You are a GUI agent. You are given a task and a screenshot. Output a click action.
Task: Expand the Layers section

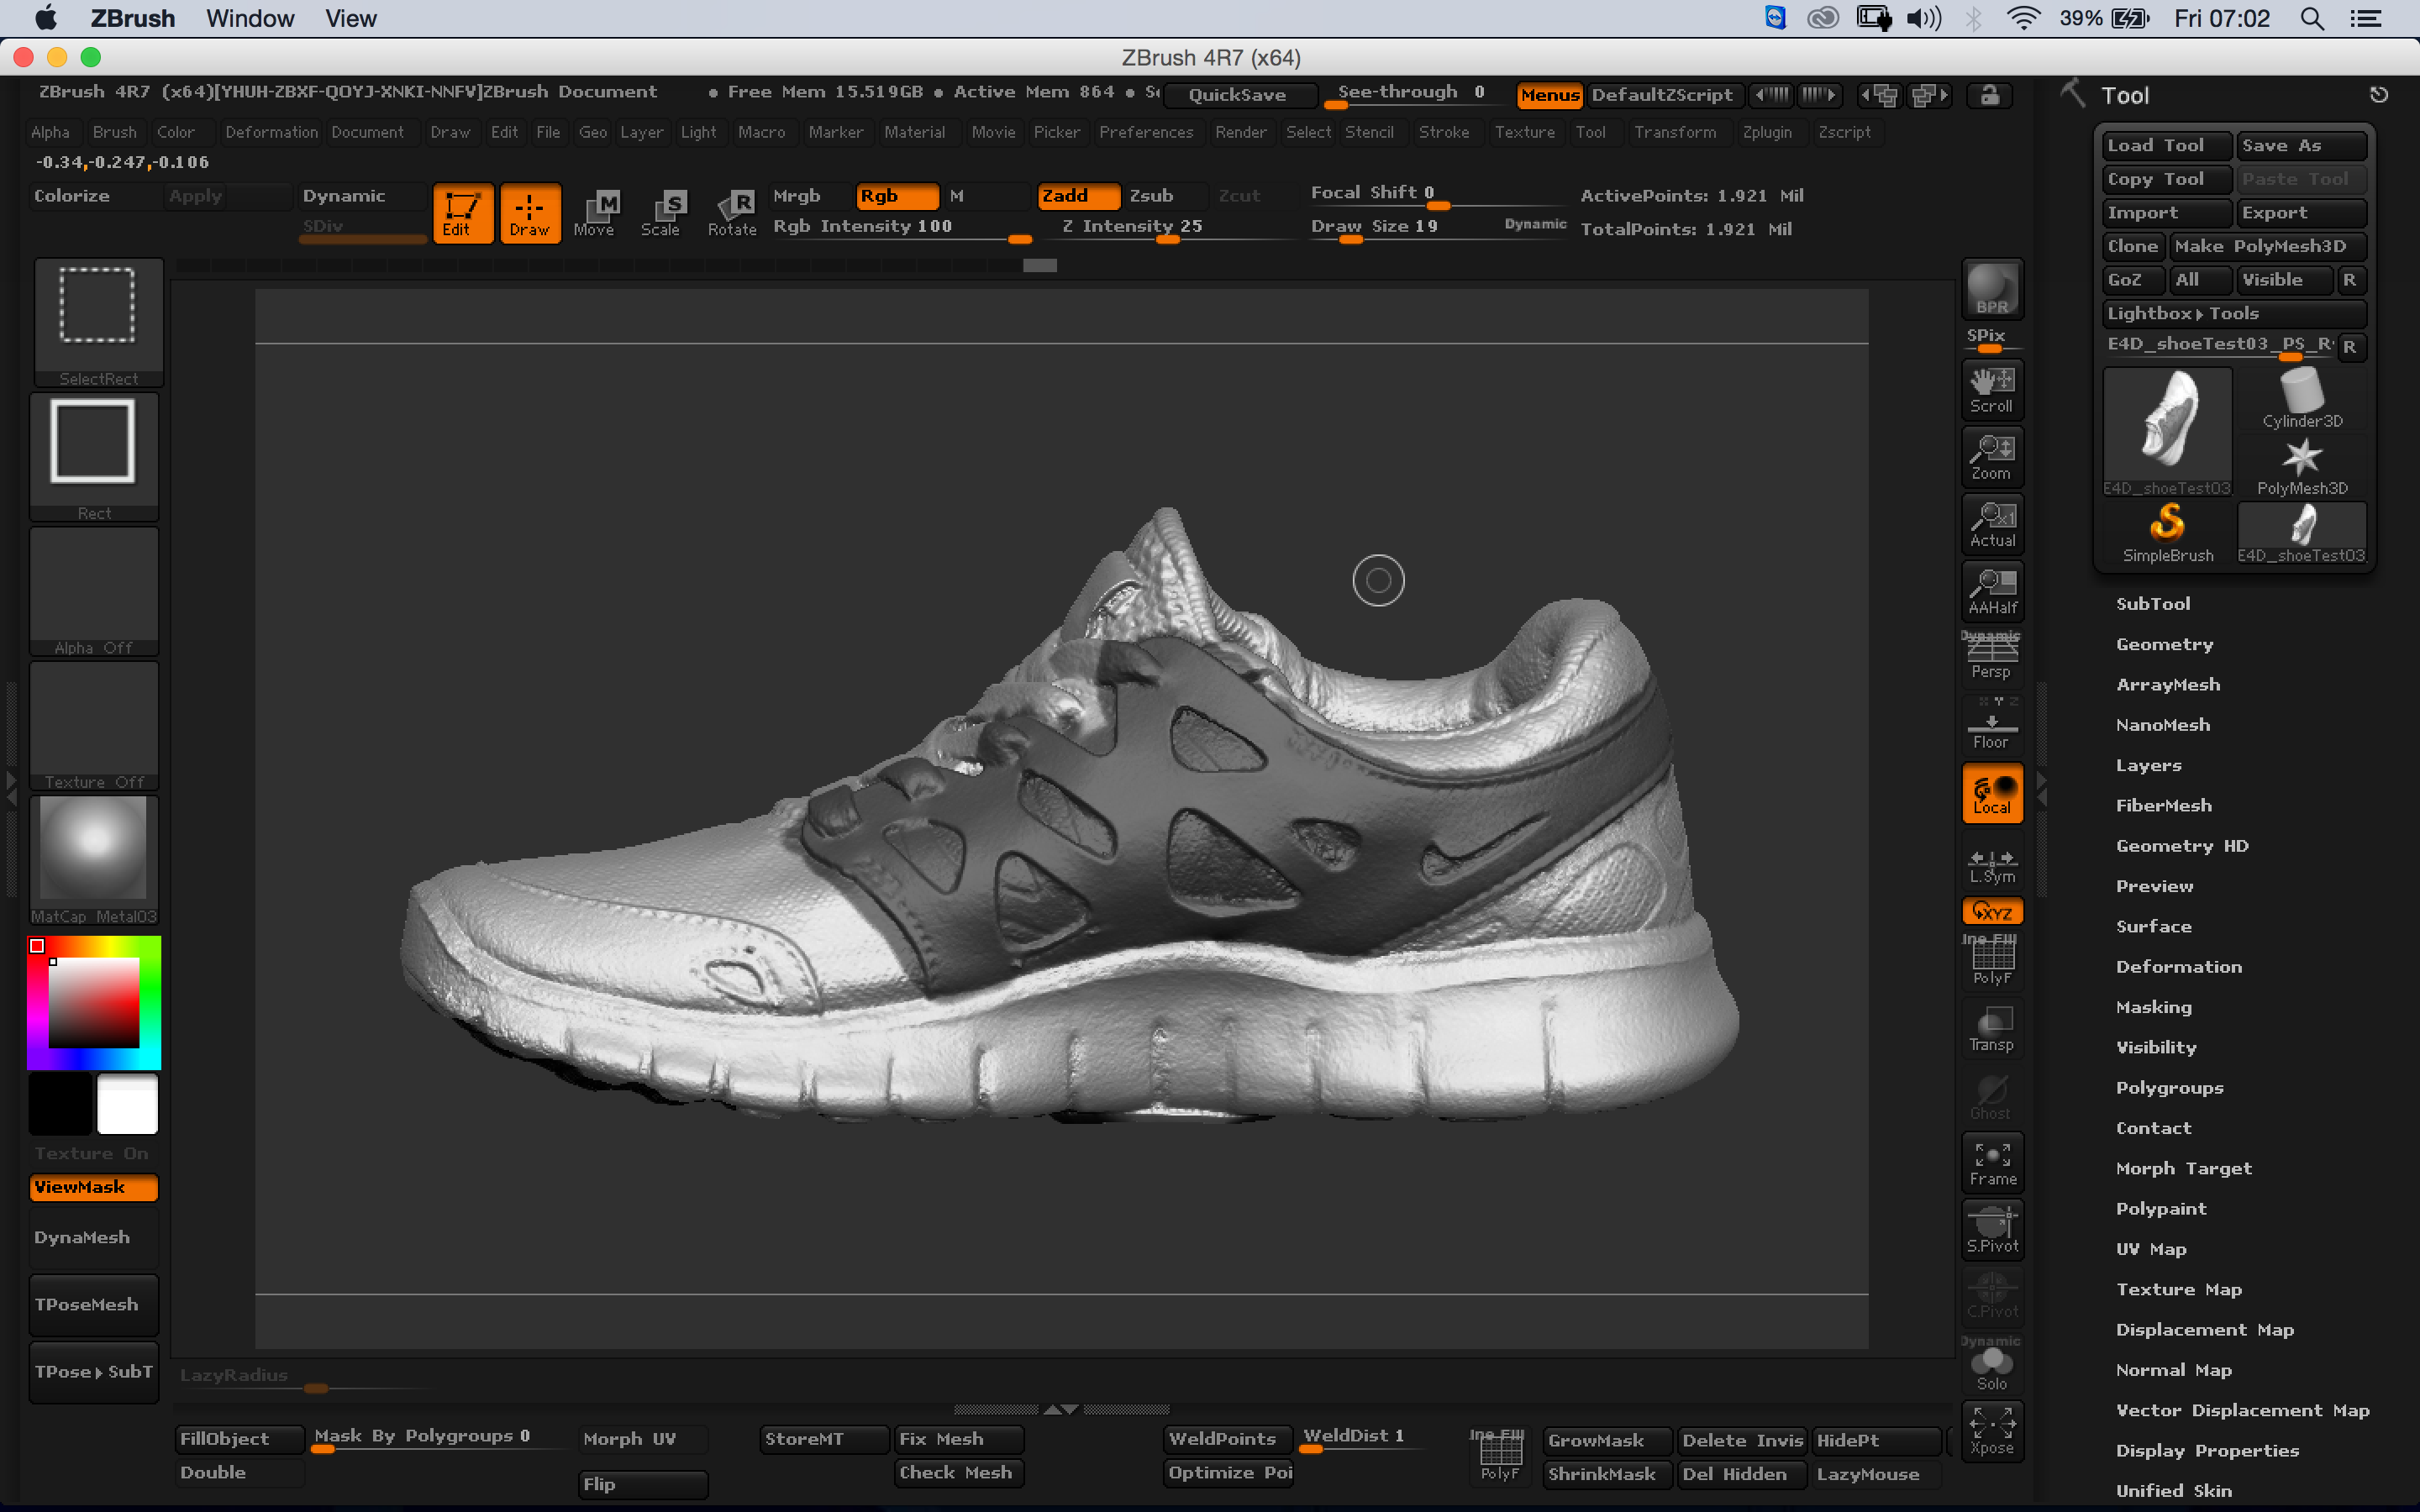click(2149, 765)
